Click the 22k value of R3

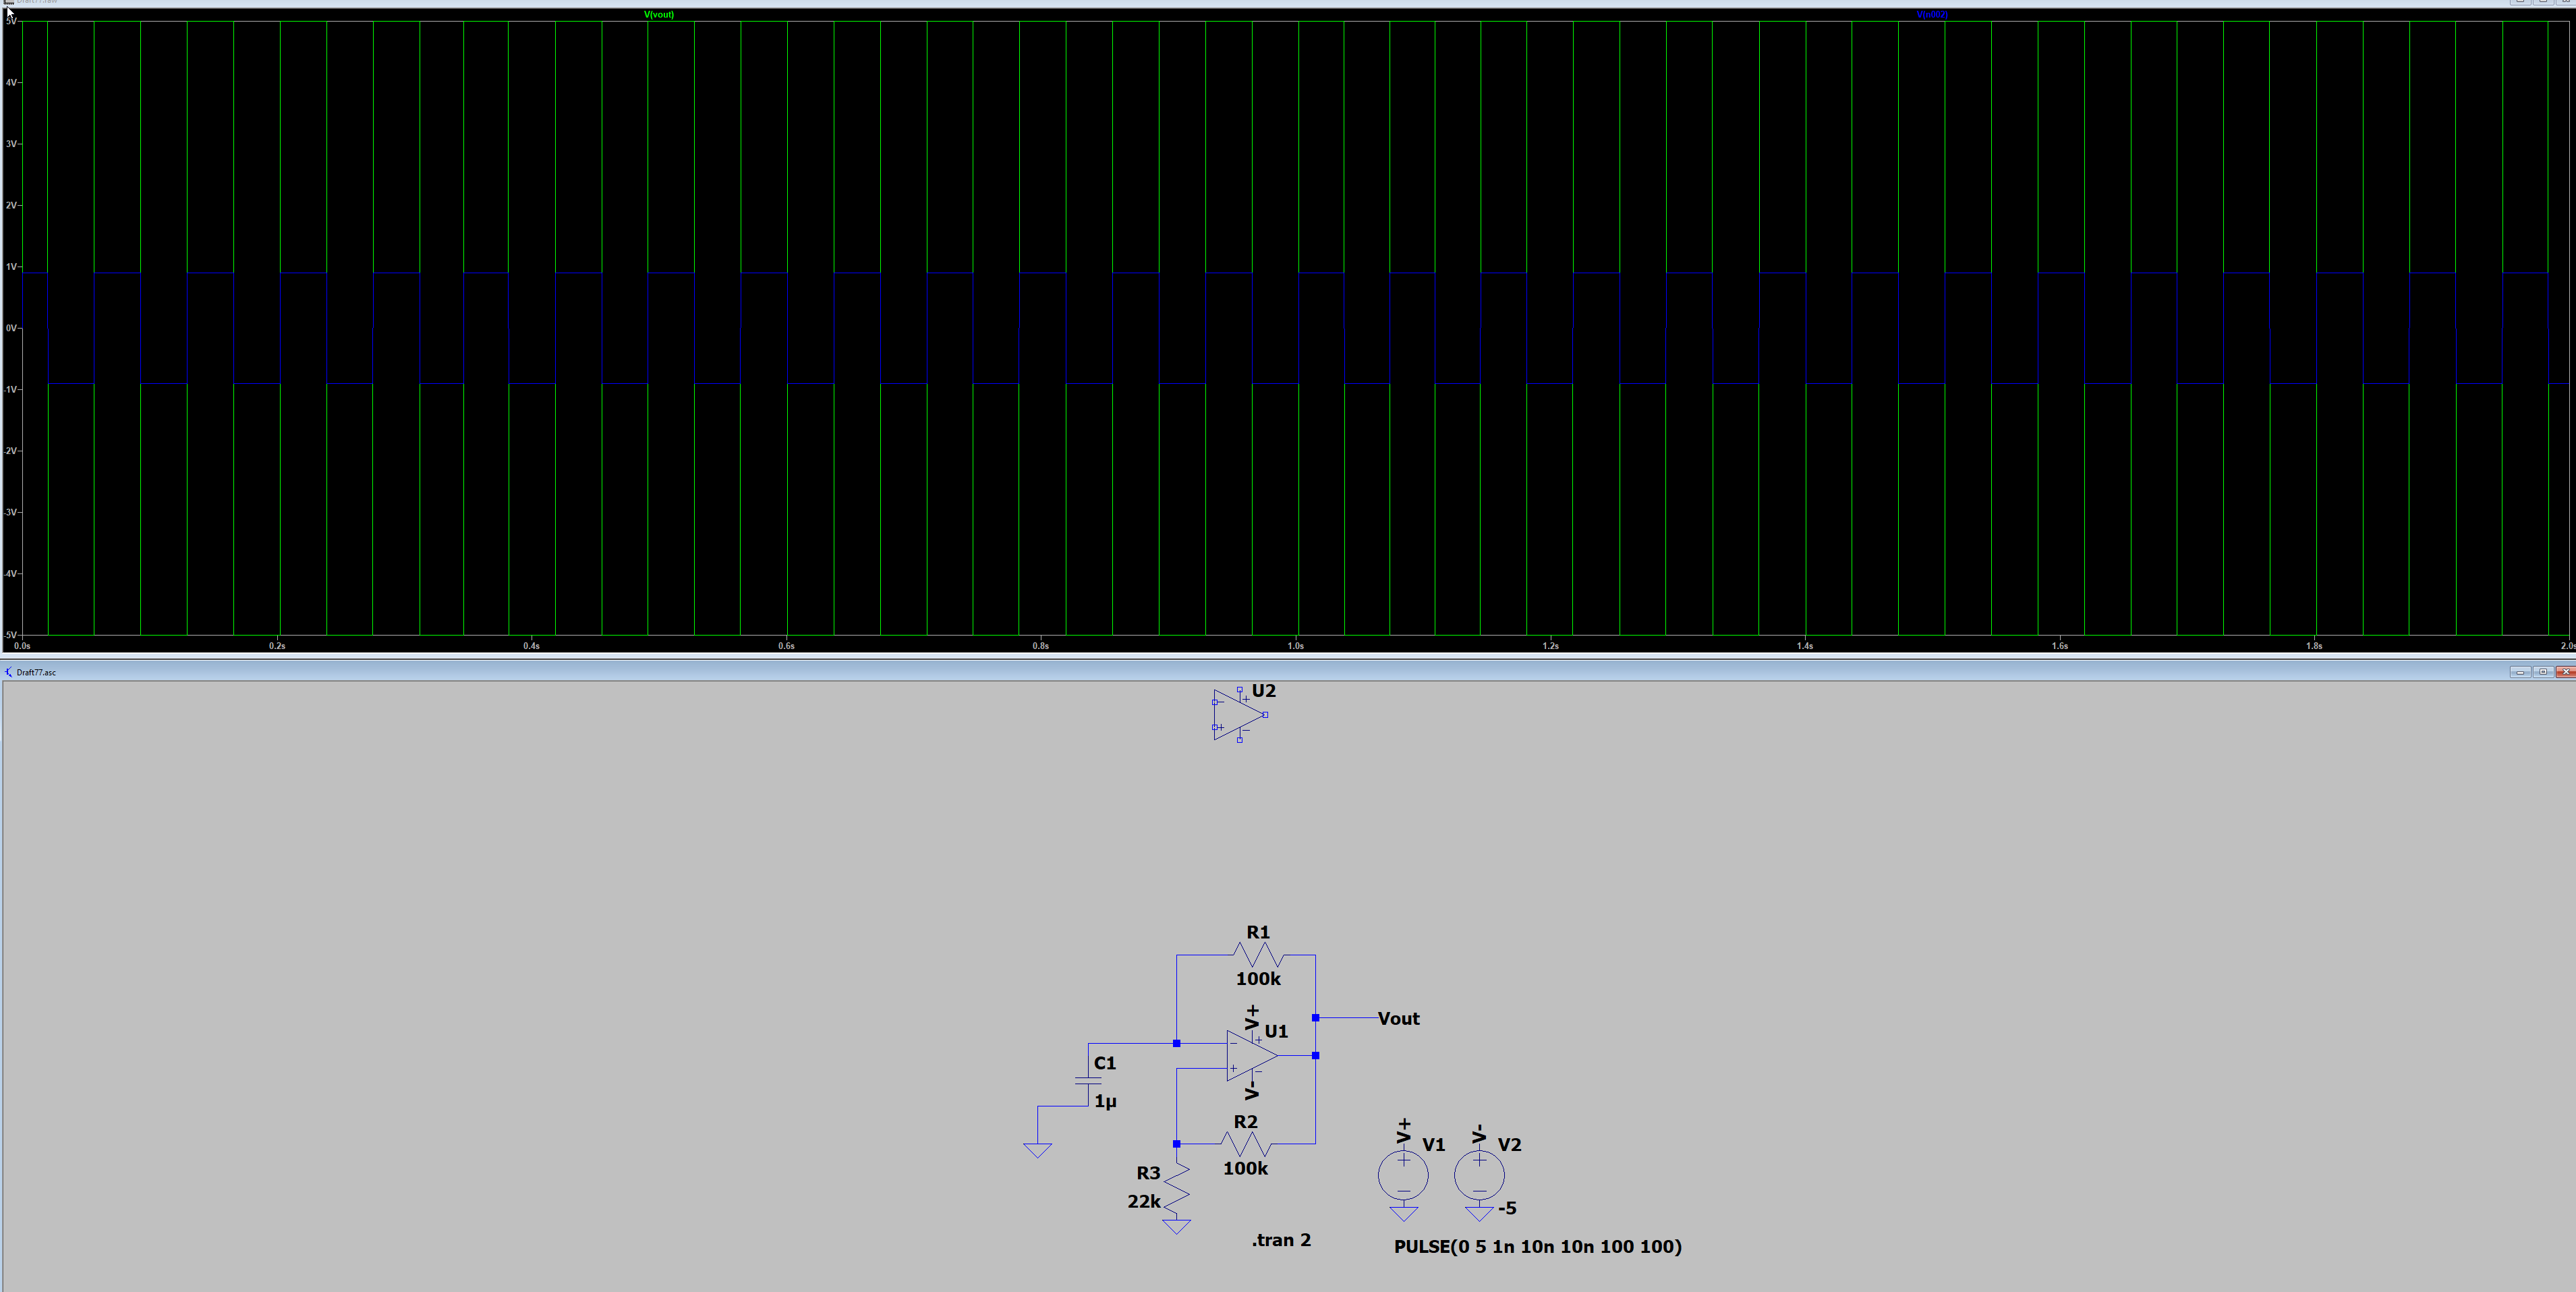1144,1202
